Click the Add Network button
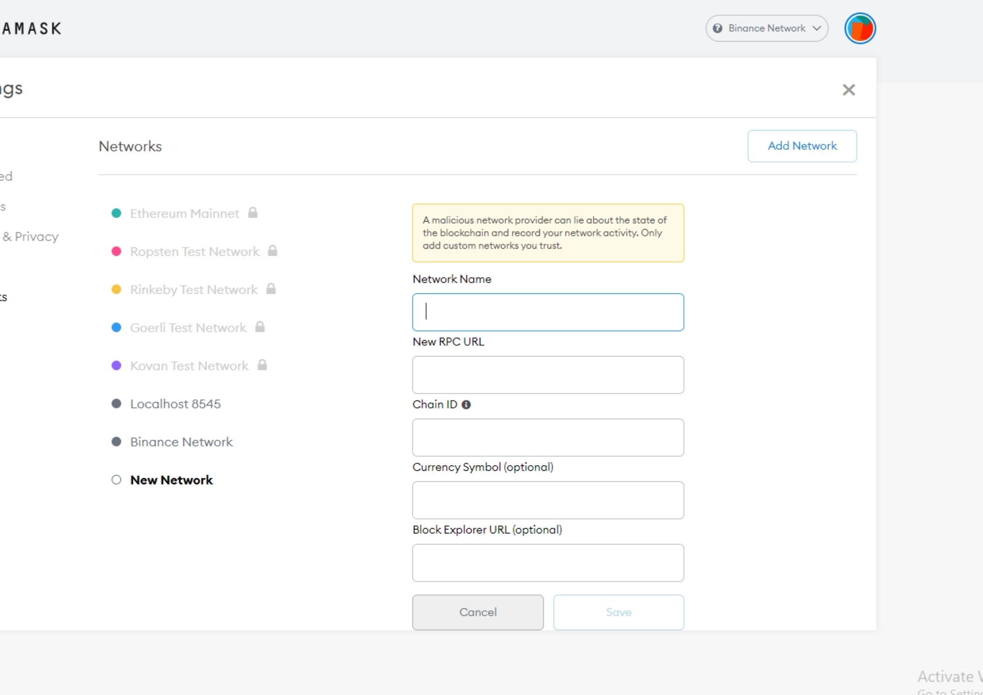This screenshot has width=983, height=695. pos(802,146)
